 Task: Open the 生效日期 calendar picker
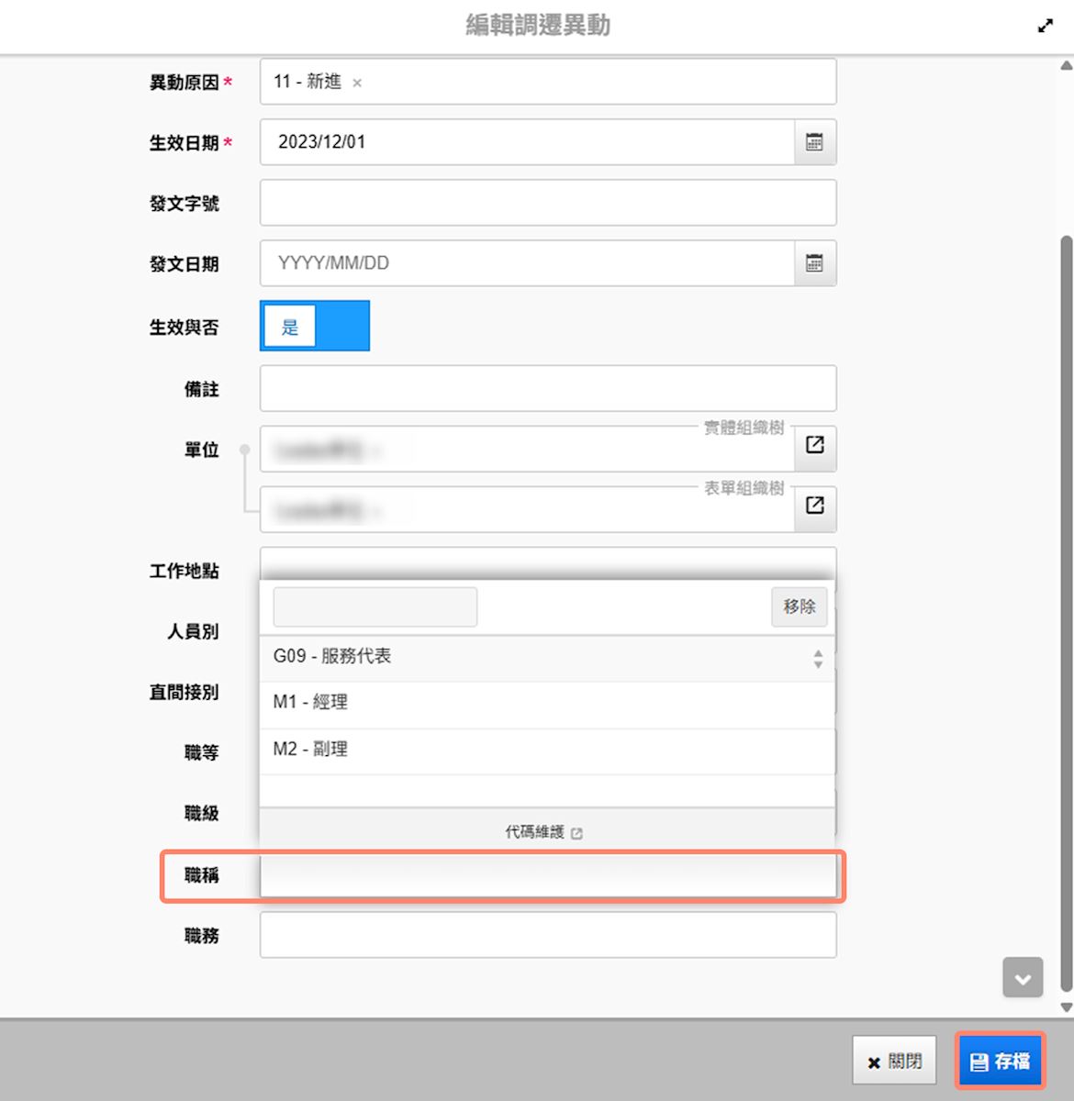814,142
